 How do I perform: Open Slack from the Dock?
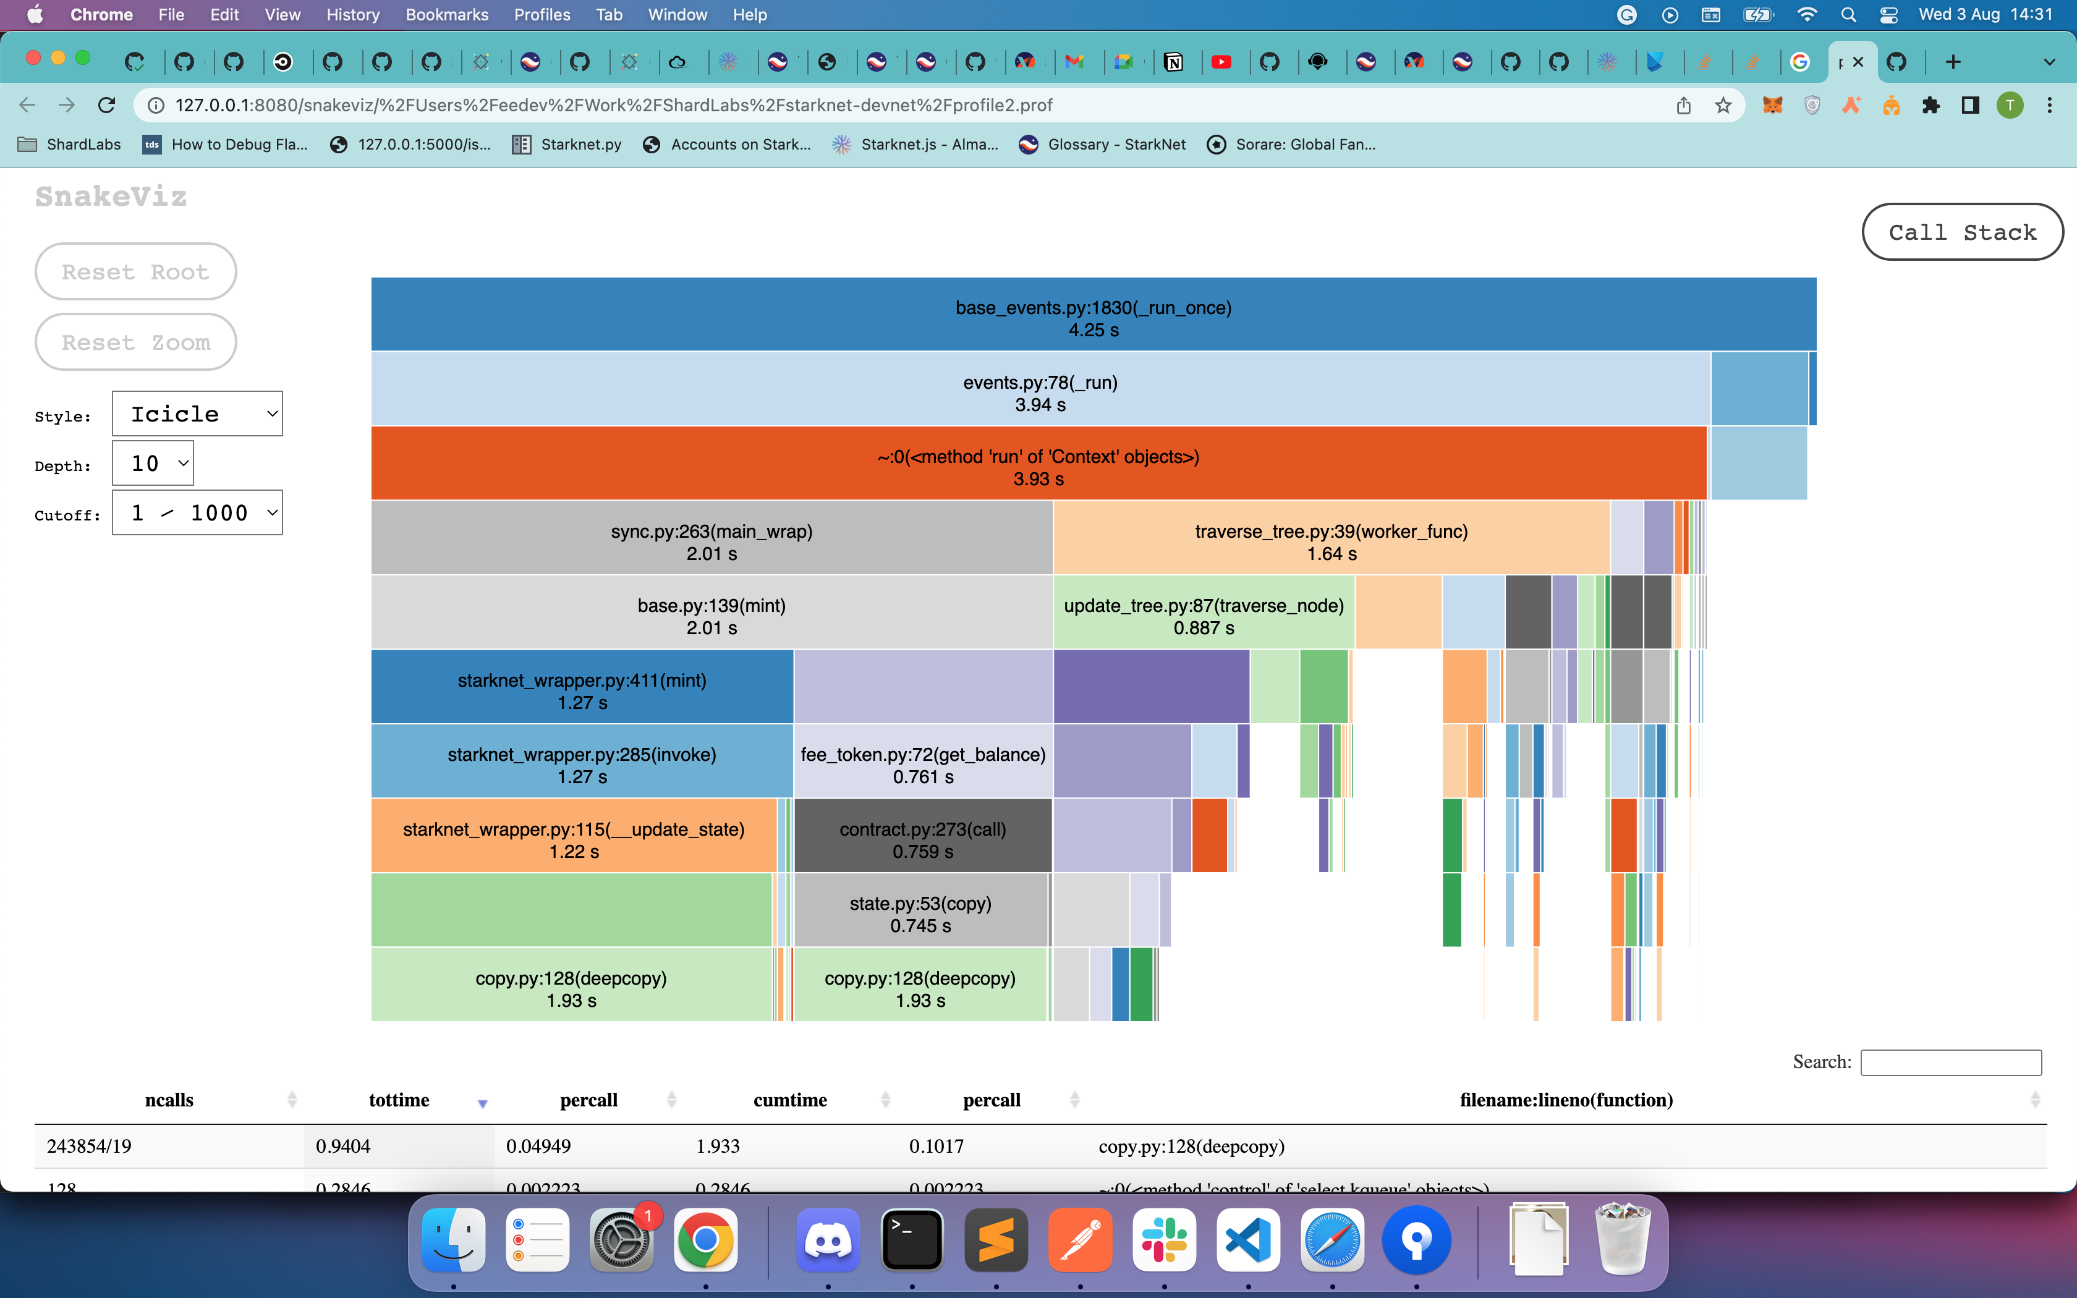pos(1164,1240)
